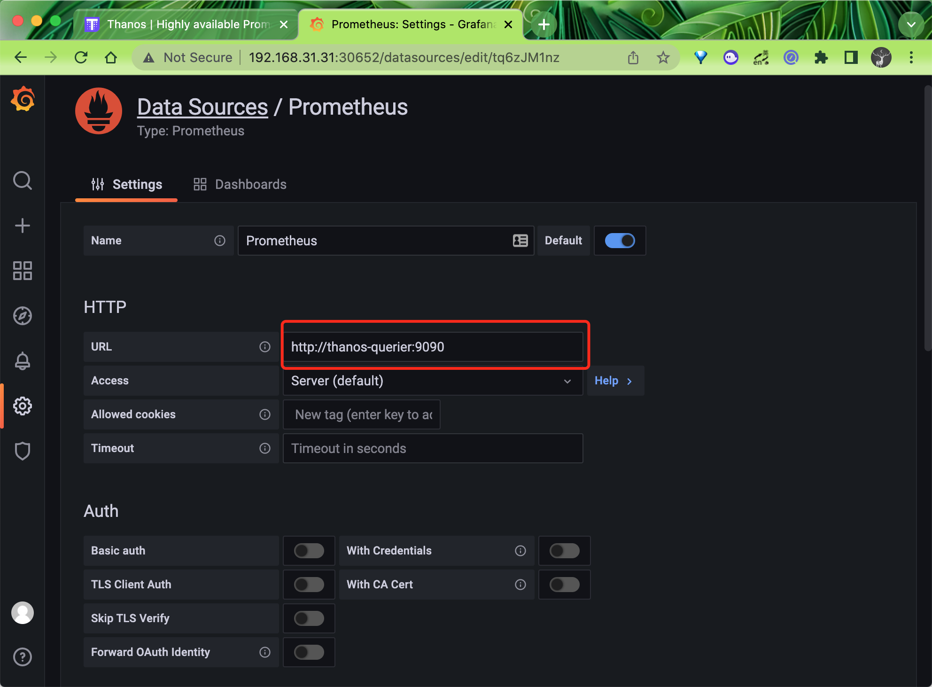The height and width of the screenshot is (687, 932).
Task: Open the Alerting bell icon
Action: coord(22,361)
